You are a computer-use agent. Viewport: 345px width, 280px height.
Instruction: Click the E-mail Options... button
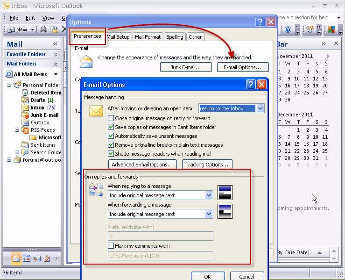tap(243, 67)
